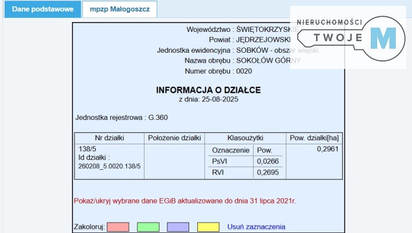This screenshot has width=412, height=233.
Task: Click the Numer obrębu 0020 value
Action: (244, 71)
